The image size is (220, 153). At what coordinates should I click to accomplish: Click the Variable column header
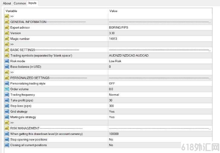(x=56, y=11)
